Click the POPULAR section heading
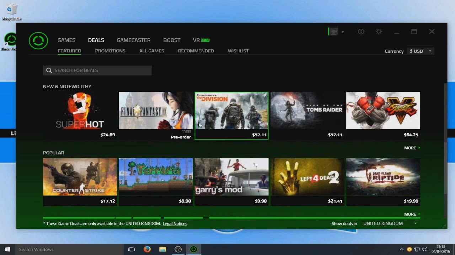 (x=54, y=153)
